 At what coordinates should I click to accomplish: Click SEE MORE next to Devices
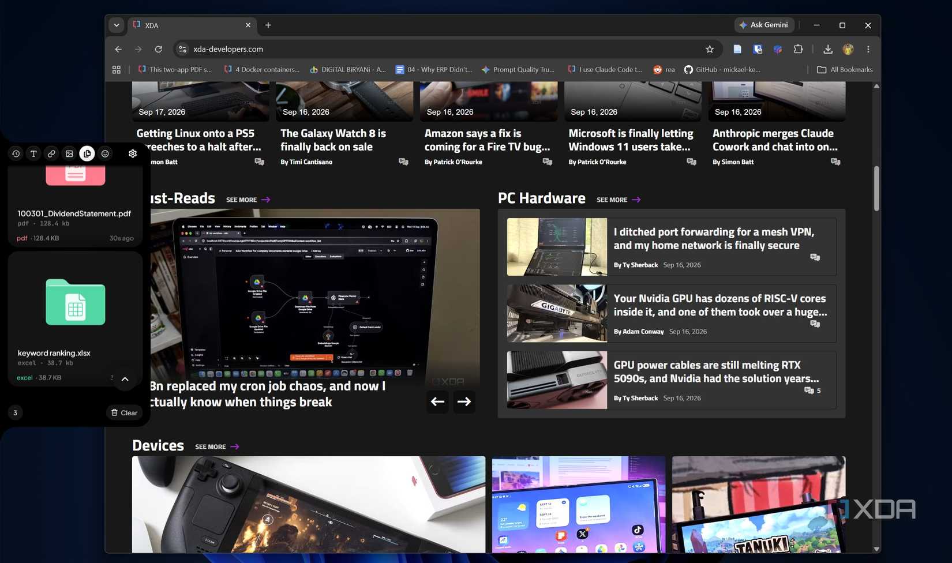tap(217, 446)
